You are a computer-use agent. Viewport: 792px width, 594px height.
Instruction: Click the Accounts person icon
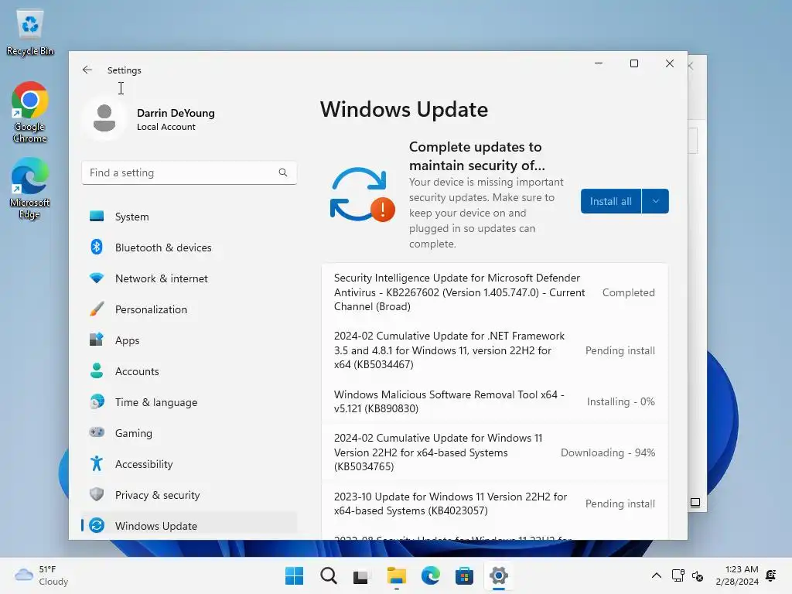(97, 371)
